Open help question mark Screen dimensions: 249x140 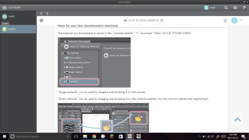point(244,8)
